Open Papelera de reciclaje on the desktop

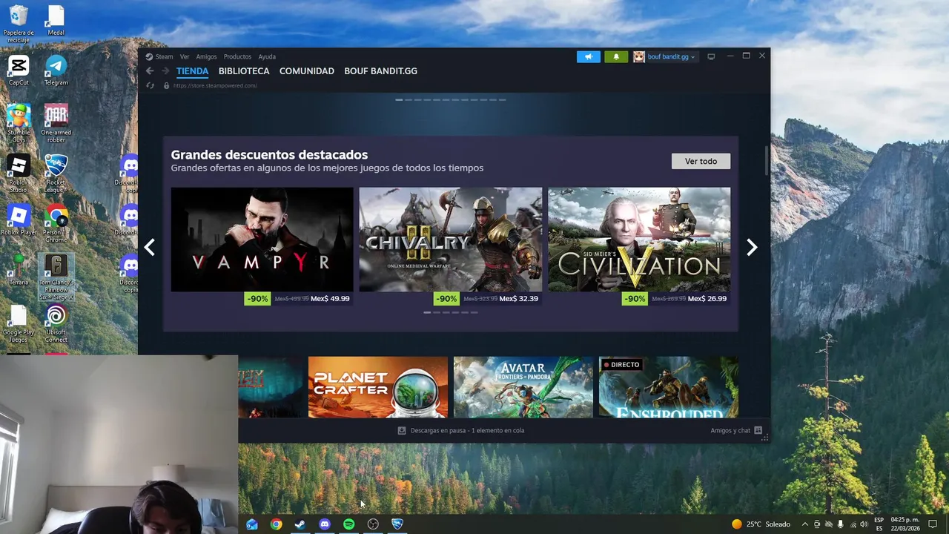pos(19,24)
